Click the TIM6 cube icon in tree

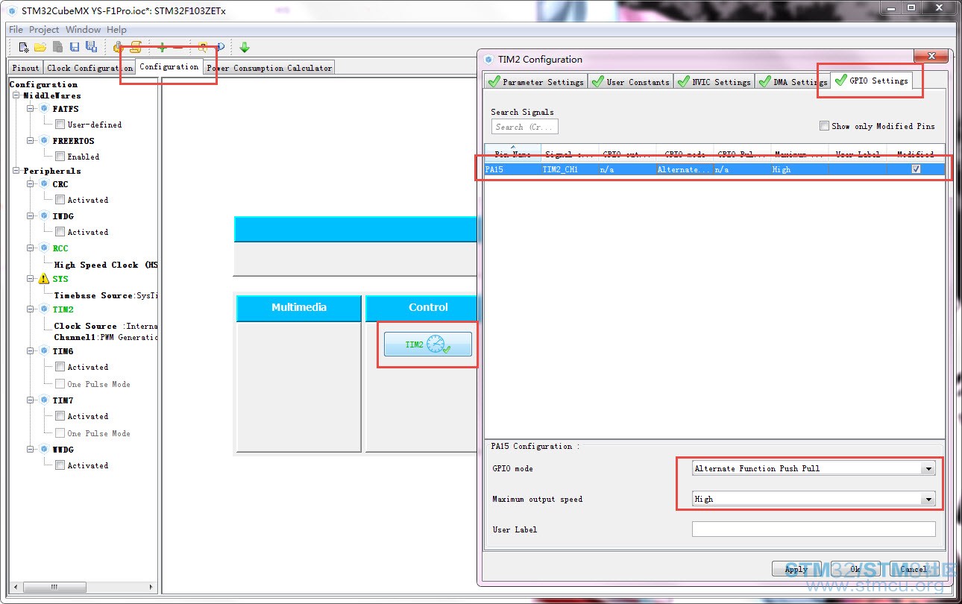tap(44, 350)
